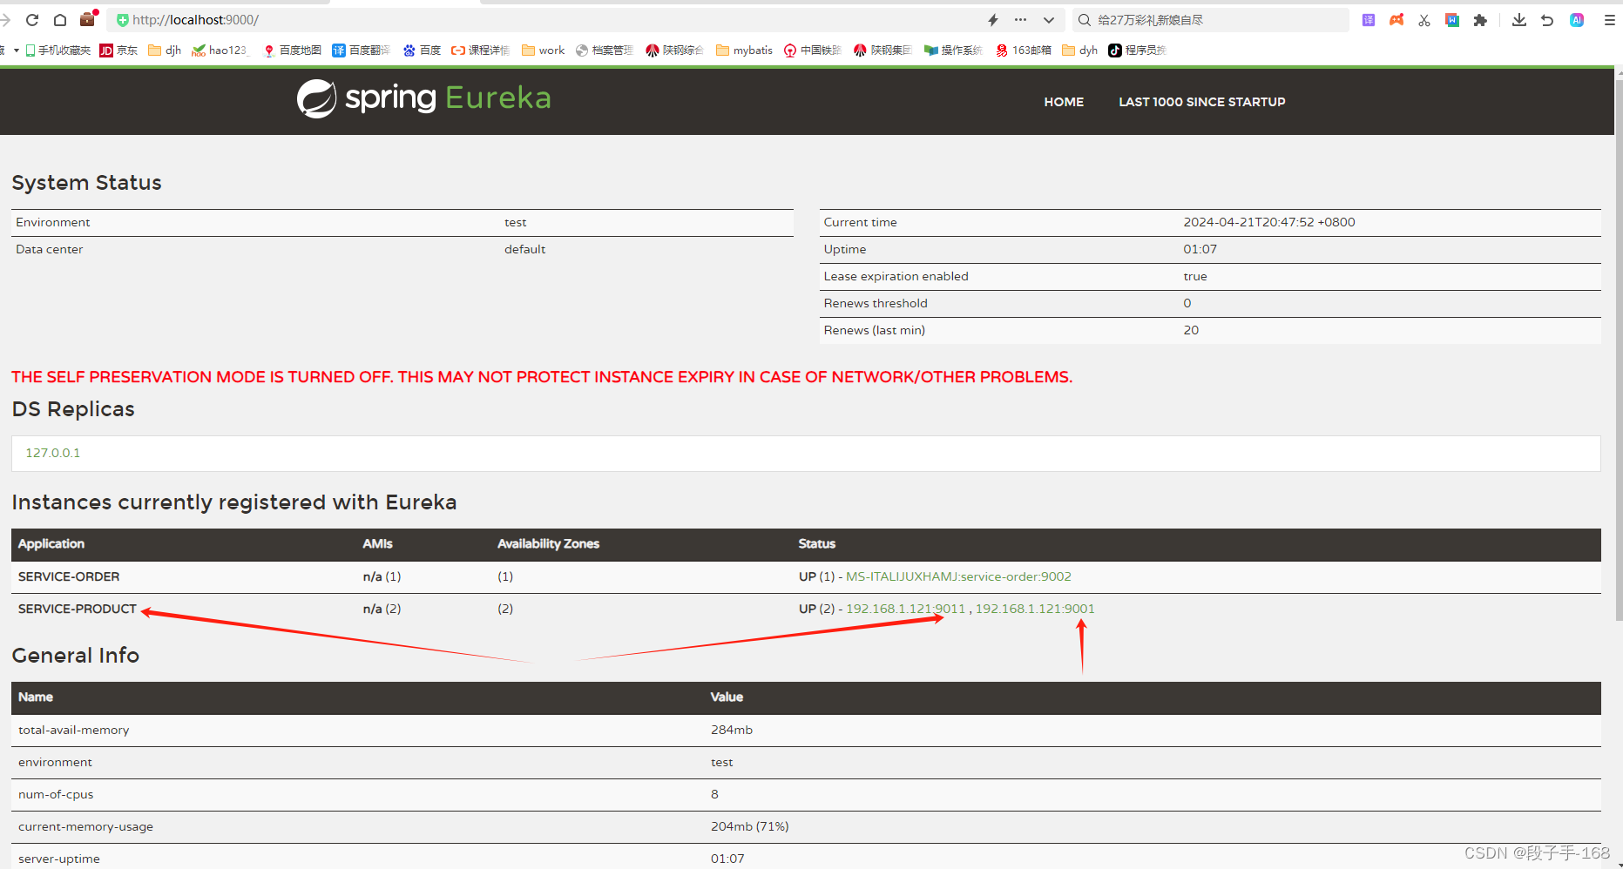Open the 百度翻译 bookmark

click(x=361, y=51)
